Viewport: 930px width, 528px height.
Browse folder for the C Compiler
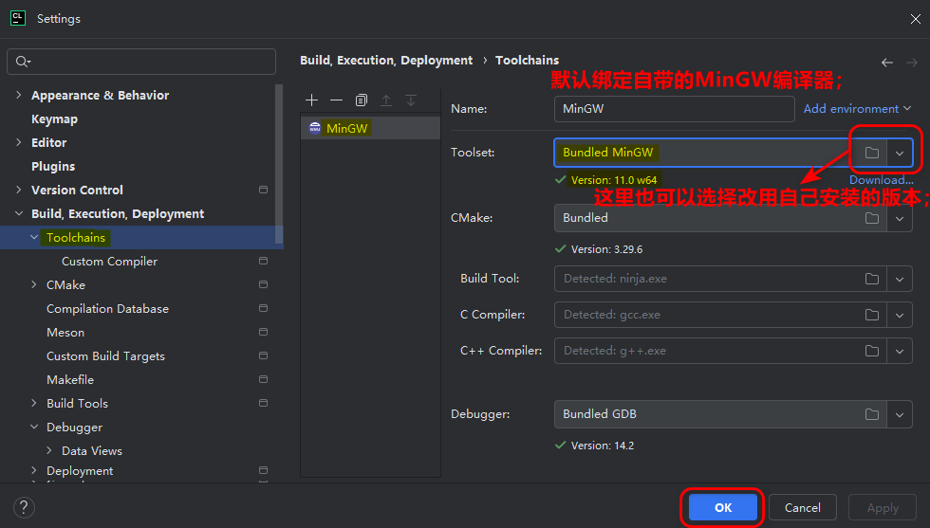[872, 315]
